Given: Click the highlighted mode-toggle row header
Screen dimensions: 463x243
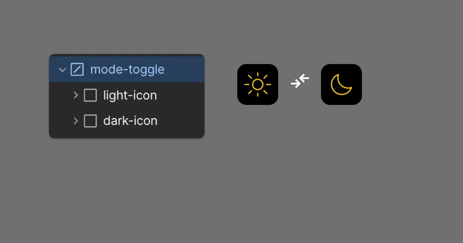Looking at the screenshot, I should 127,69.
